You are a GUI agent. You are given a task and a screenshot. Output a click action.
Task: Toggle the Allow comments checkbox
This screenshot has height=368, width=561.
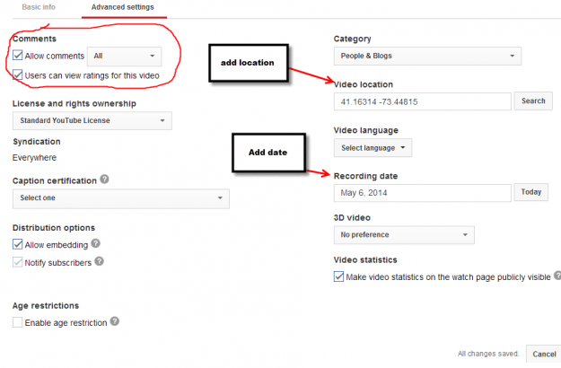point(17,56)
